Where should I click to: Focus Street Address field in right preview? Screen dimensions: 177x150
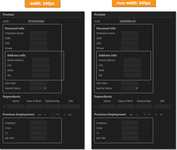pyautogui.click(x=132, y=60)
